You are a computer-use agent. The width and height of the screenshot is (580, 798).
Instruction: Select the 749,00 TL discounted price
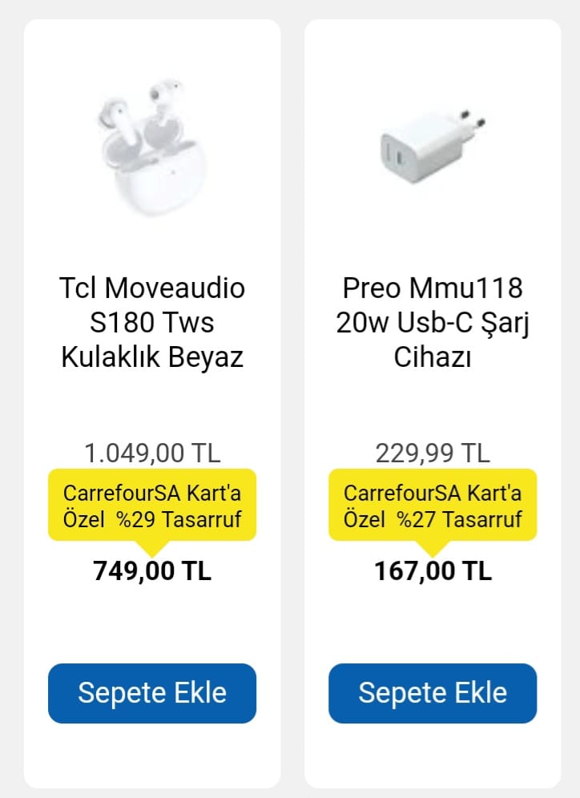[x=152, y=571]
